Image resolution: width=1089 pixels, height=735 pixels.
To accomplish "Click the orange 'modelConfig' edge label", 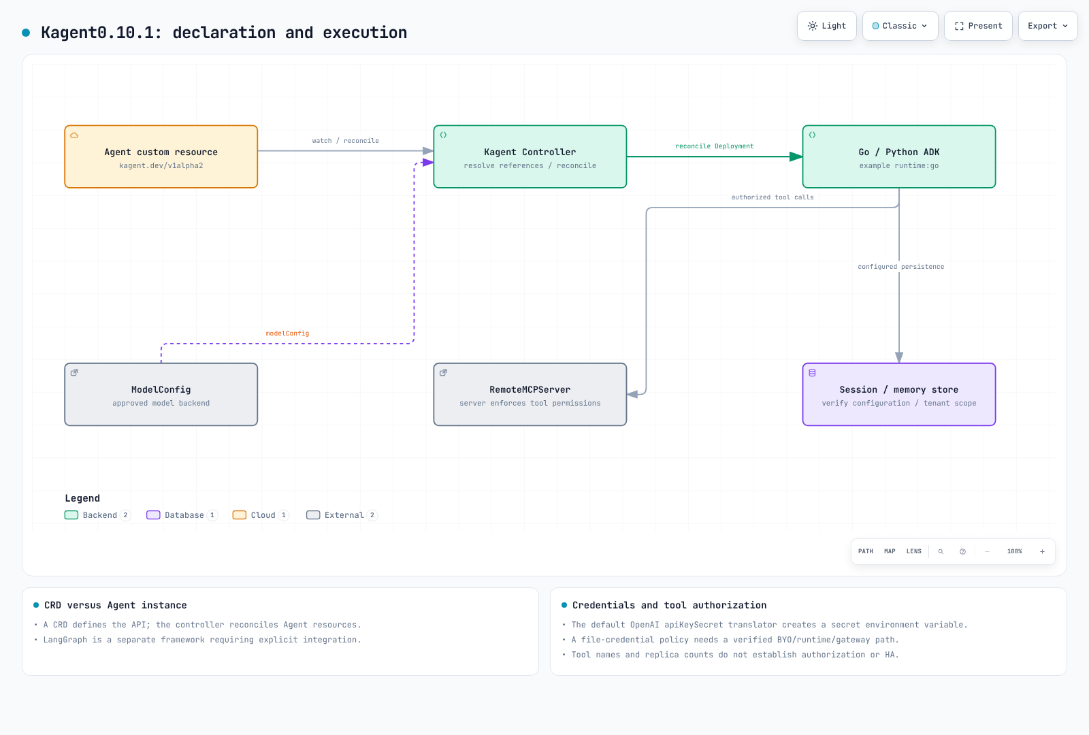I will point(287,333).
